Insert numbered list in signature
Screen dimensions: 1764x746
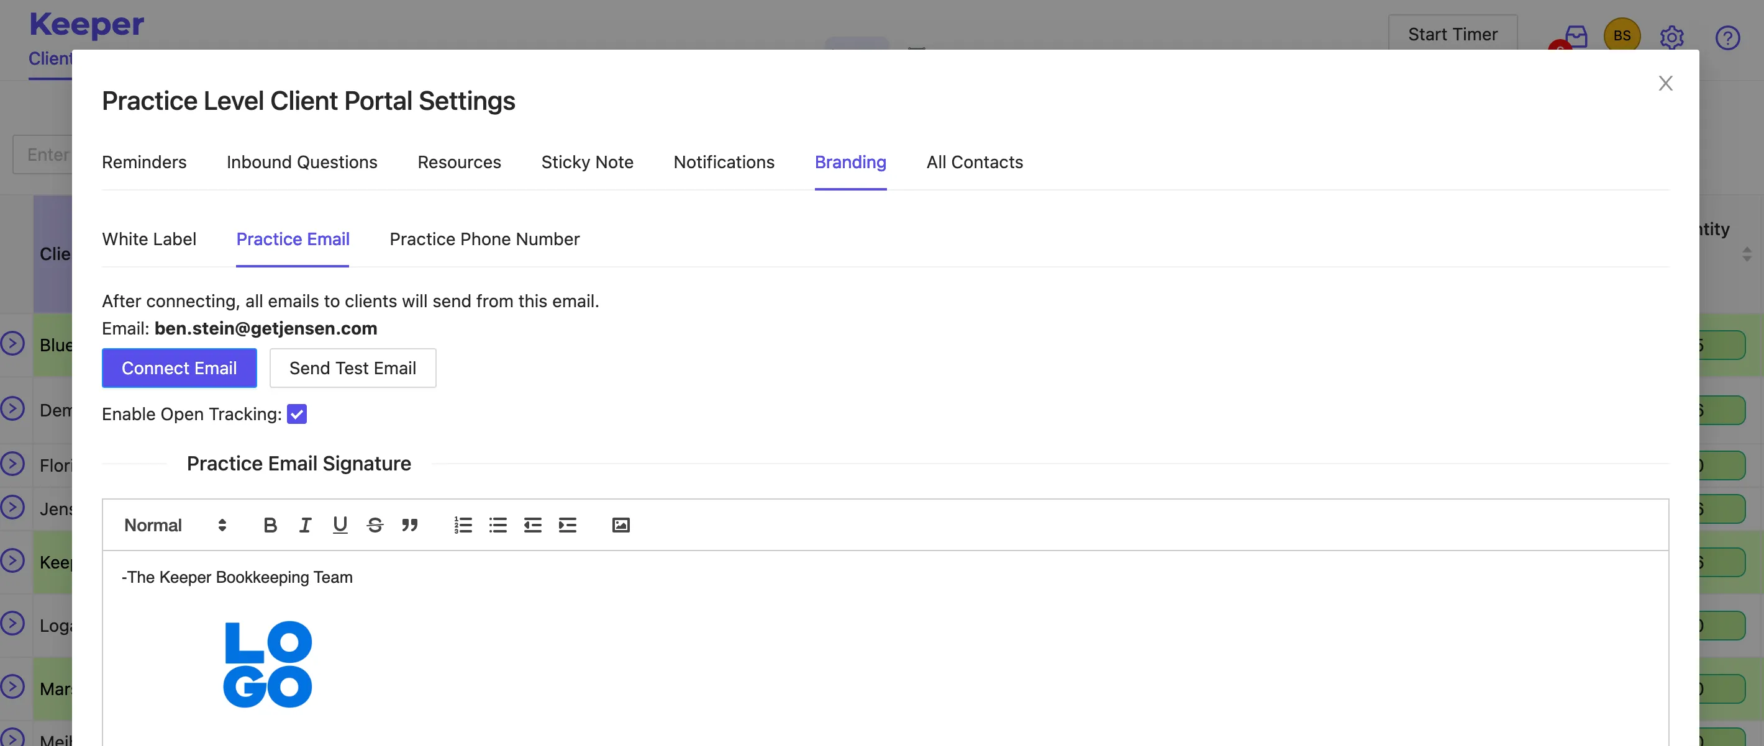(463, 525)
